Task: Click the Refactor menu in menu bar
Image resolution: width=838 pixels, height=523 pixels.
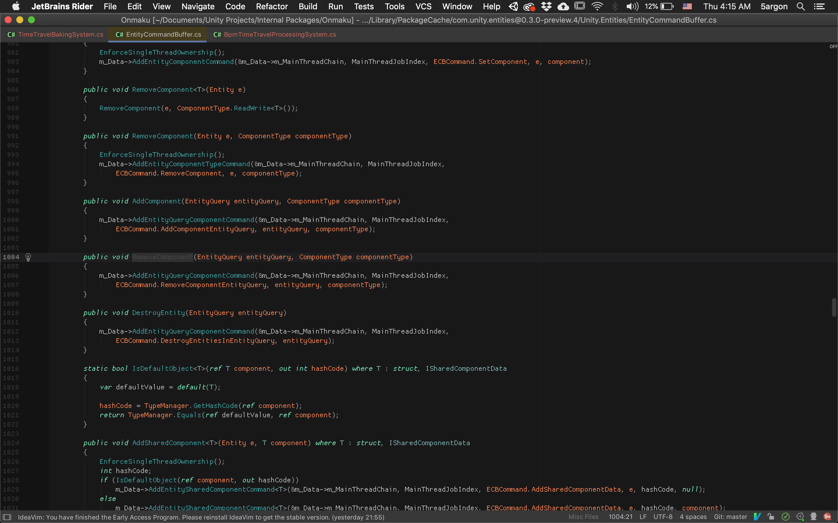Action: coord(271,7)
